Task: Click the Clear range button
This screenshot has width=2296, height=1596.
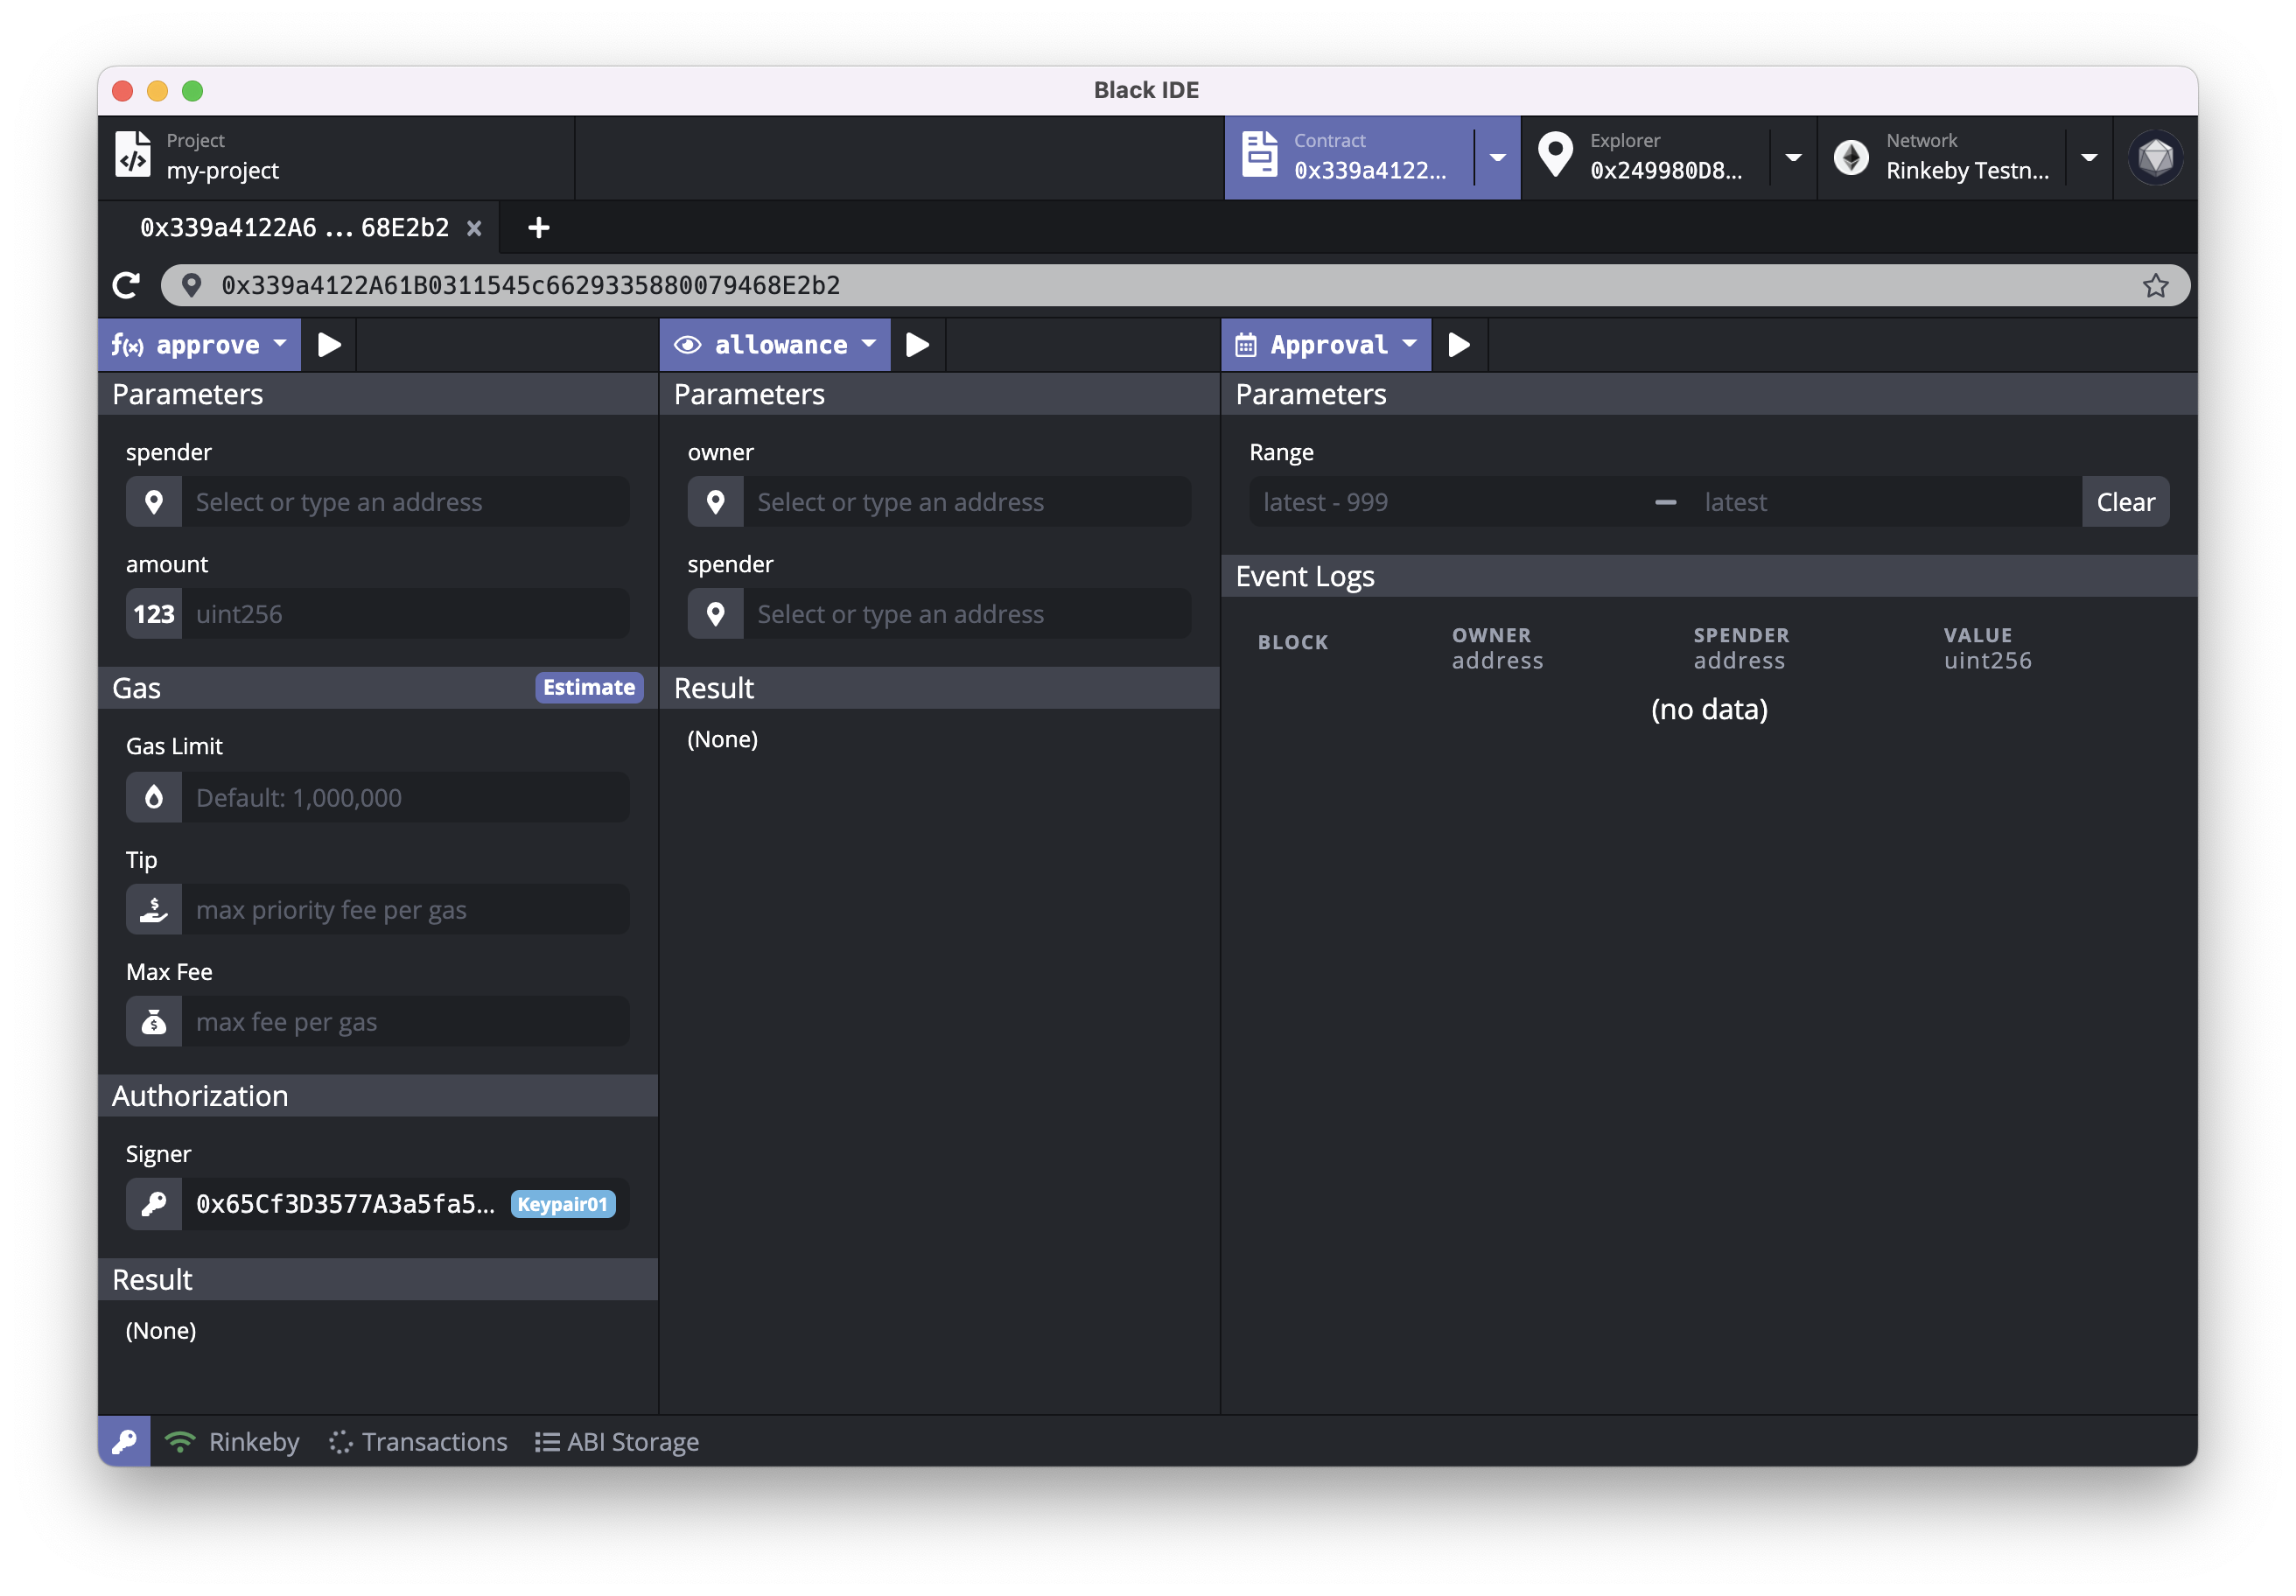Action: pyautogui.click(x=2125, y=502)
